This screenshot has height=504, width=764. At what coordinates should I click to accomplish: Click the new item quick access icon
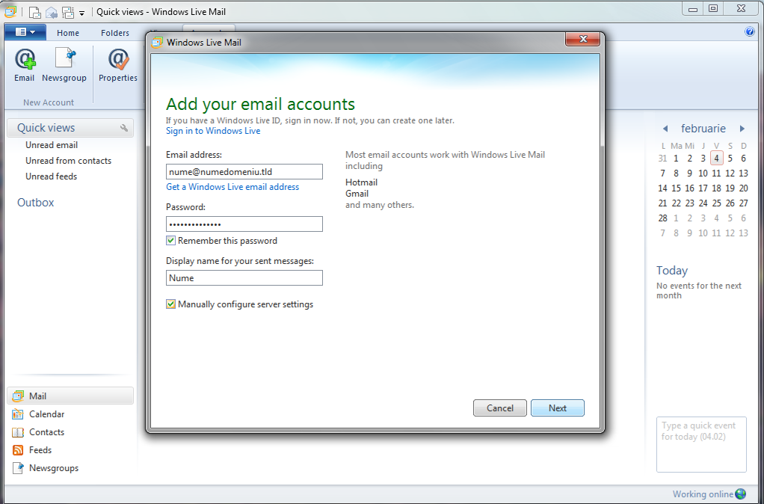[34, 12]
